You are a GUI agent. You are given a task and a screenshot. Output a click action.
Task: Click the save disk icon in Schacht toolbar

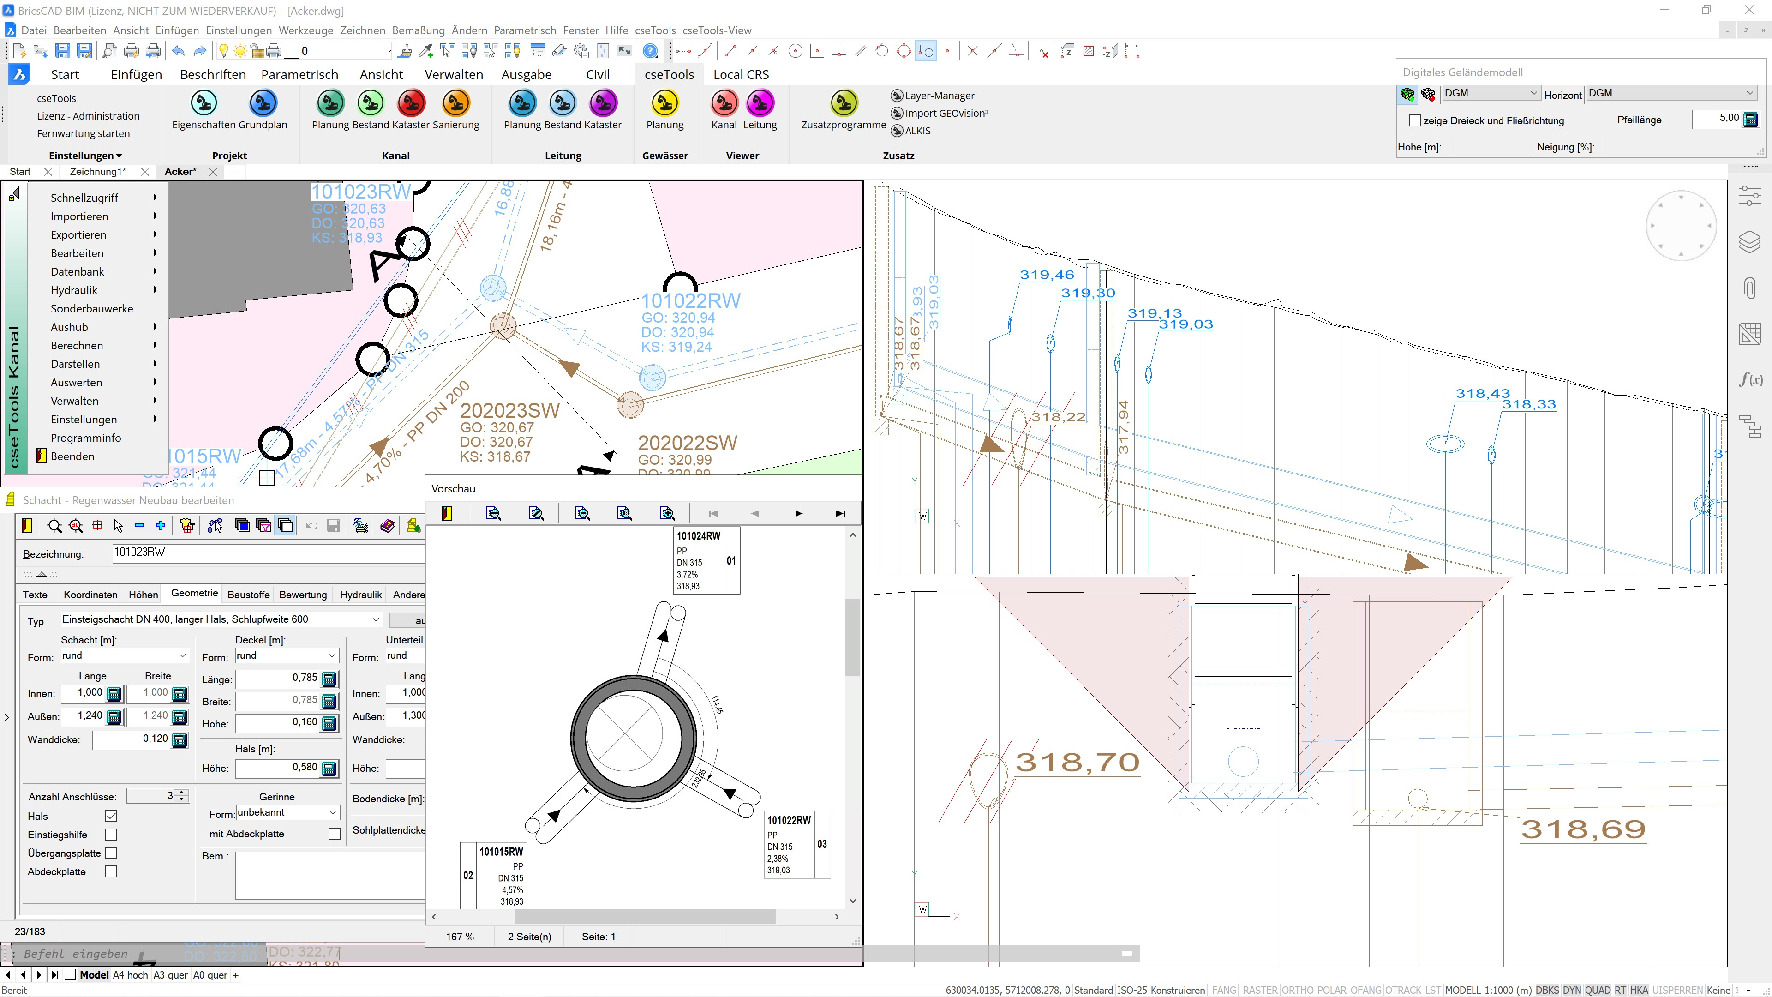333,526
